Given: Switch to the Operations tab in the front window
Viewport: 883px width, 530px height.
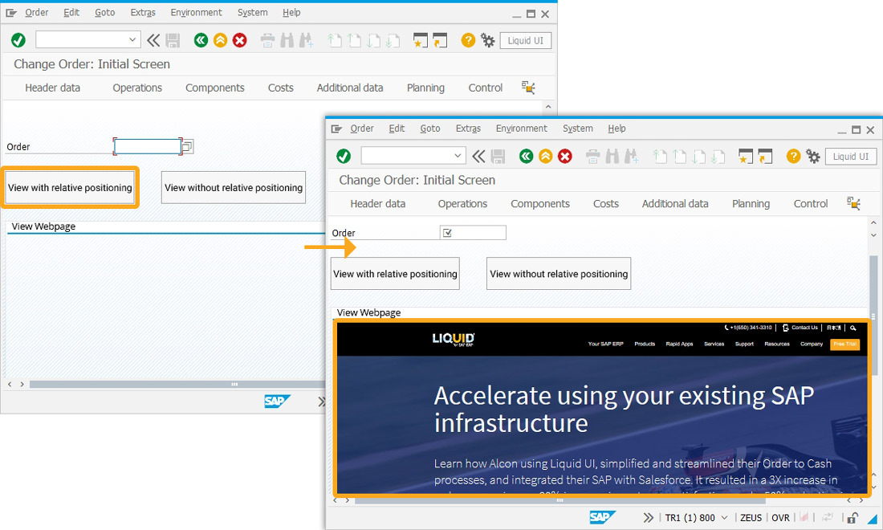Looking at the screenshot, I should [463, 204].
